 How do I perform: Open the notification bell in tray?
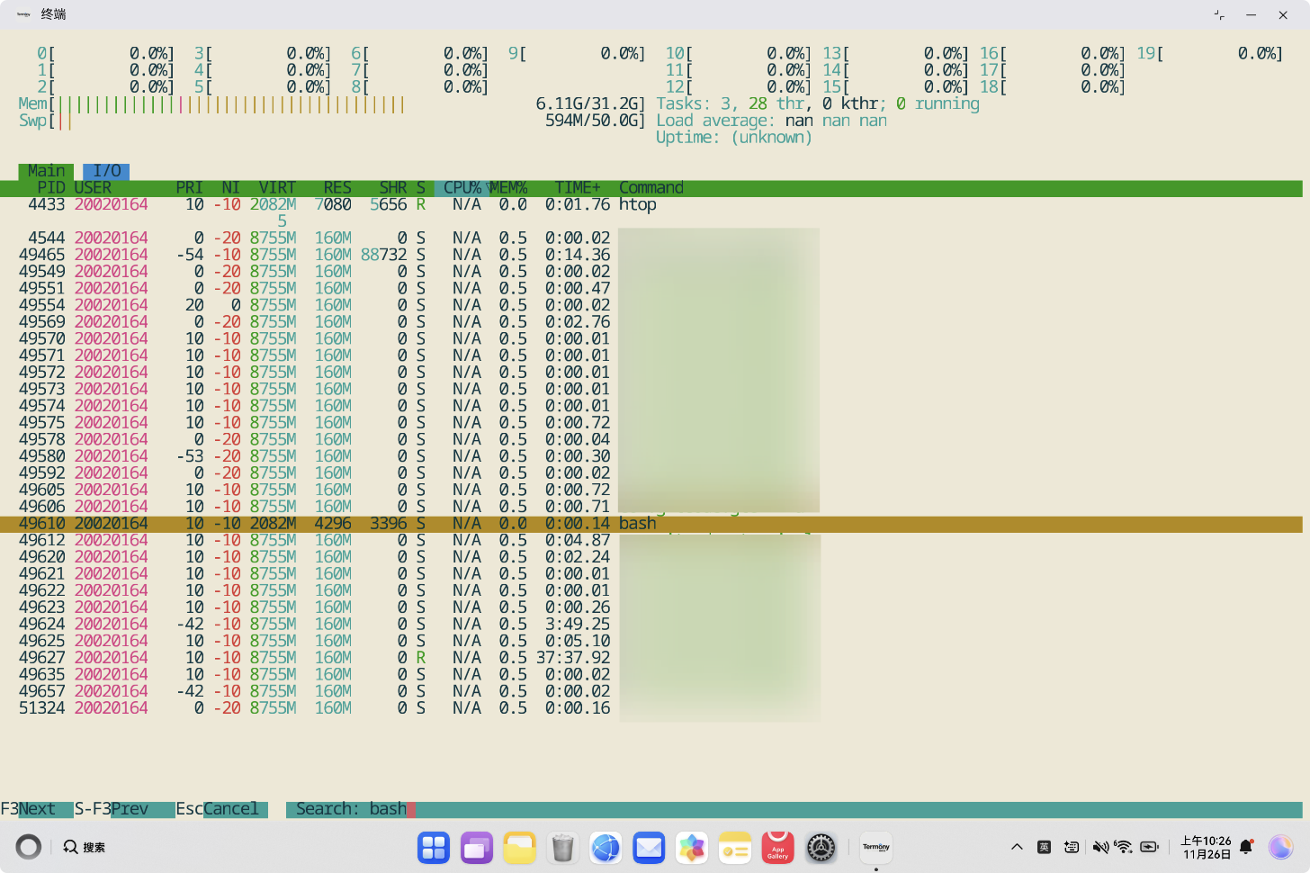pos(1246,847)
